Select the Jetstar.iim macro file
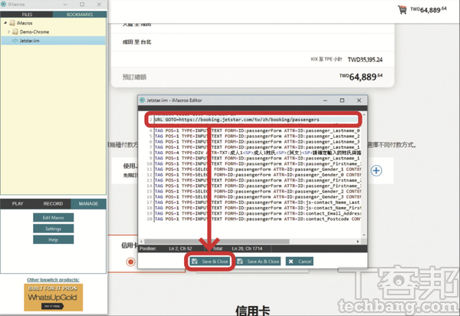This screenshot has height=316, width=460. [x=53, y=41]
